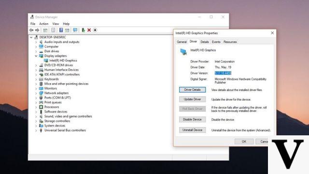Open Properties via the toolbar properties sheet icon
309x174 pixels.
[x=53, y=30]
